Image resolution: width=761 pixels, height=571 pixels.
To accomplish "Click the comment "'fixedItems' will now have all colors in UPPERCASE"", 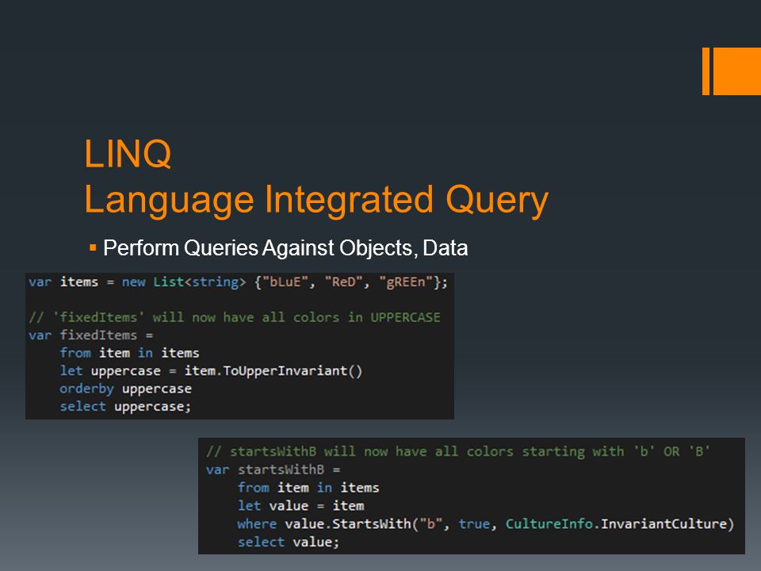I will [235, 317].
